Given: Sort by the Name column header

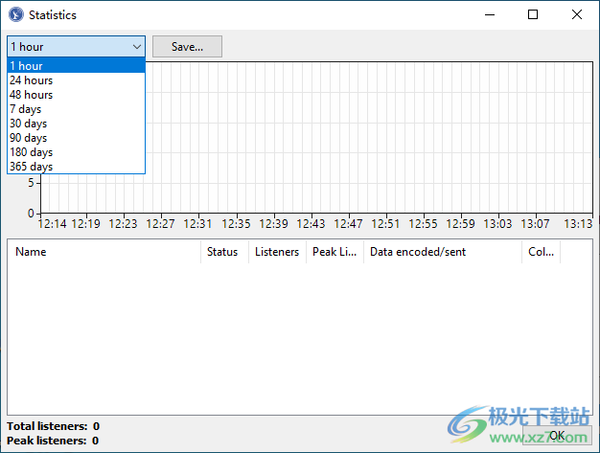Looking at the screenshot, I should (104, 252).
